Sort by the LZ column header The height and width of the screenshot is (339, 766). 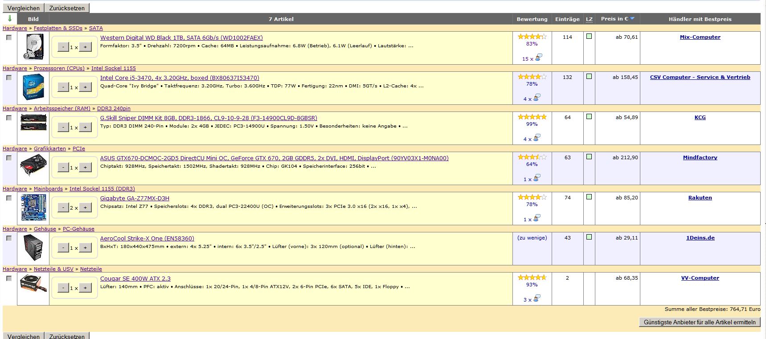(589, 19)
